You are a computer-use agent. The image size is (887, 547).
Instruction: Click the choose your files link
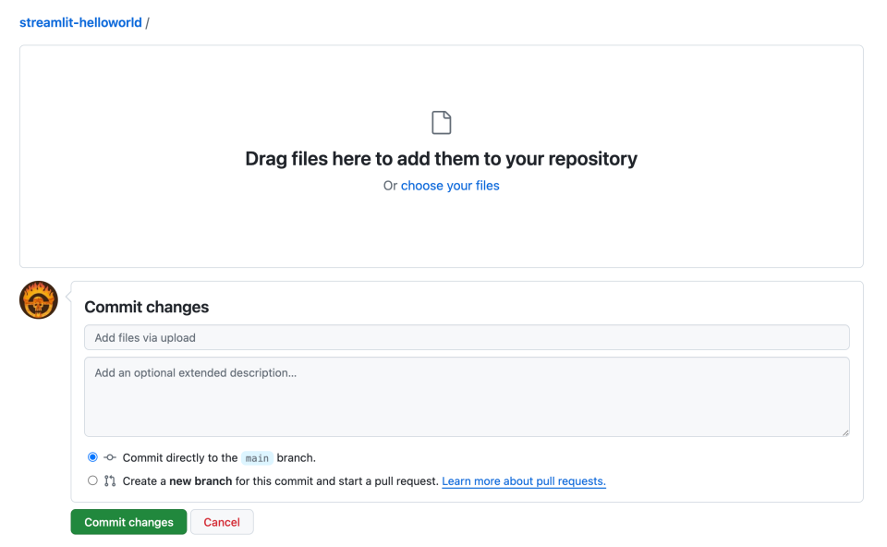[450, 186]
